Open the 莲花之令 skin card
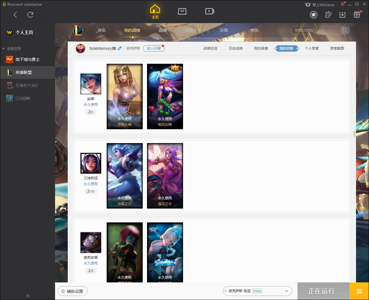The width and height of the screenshot is (369, 300). [165, 176]
